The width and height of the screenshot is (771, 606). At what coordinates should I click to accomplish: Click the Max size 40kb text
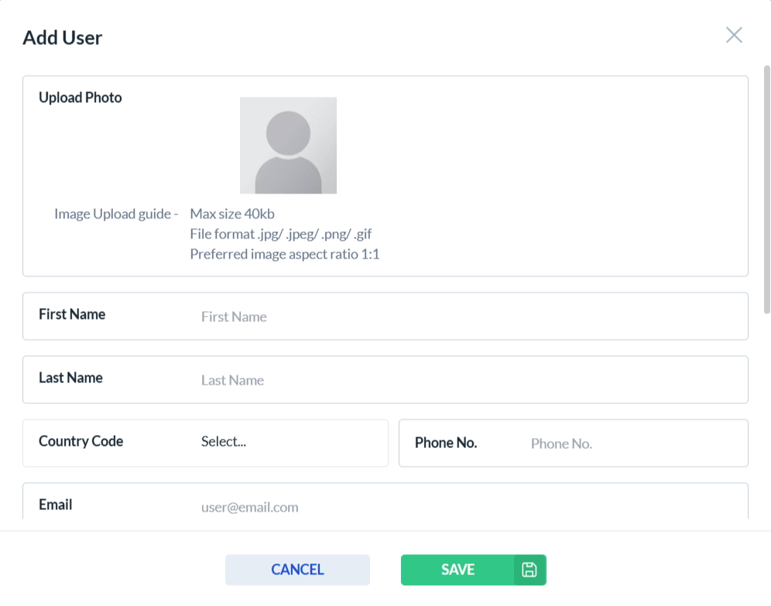click(x=232, y=214)
